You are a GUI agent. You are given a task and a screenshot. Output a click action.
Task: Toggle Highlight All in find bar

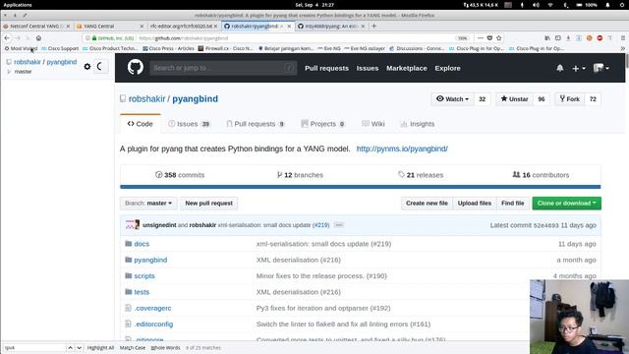point(100,347)
